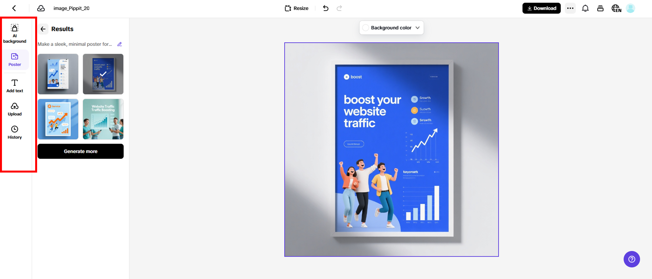This screenshot has height=279, width=652.
Task: Open notifications bell
Action: [585, 8]
